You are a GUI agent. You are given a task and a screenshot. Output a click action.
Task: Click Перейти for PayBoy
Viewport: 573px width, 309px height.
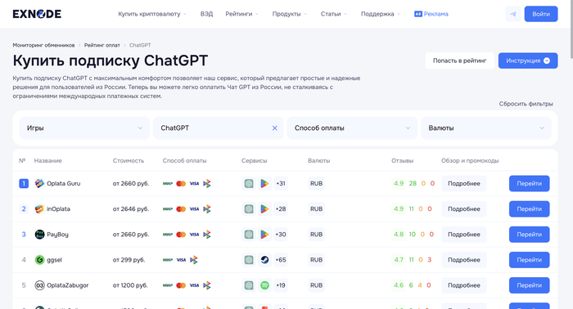[x=529, y=235]
